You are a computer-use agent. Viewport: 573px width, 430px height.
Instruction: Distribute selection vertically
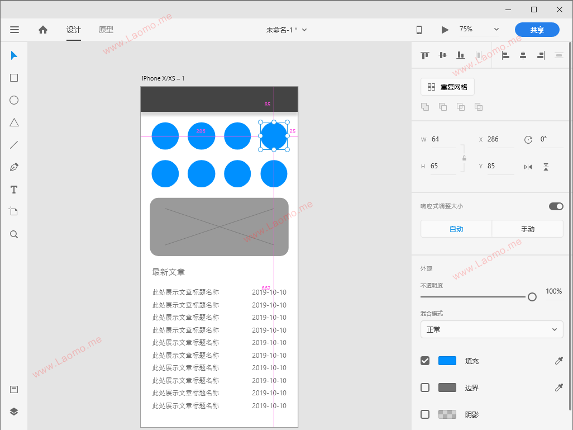[x=558, y=55]
